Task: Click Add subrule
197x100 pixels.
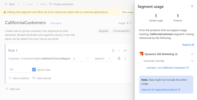Action: coord(42,78)
